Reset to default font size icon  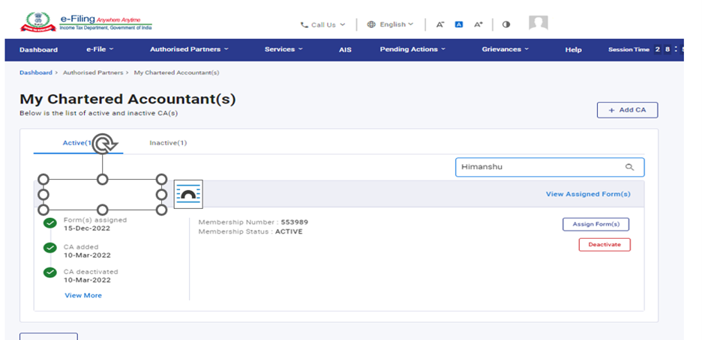click(x=459, y=24)
